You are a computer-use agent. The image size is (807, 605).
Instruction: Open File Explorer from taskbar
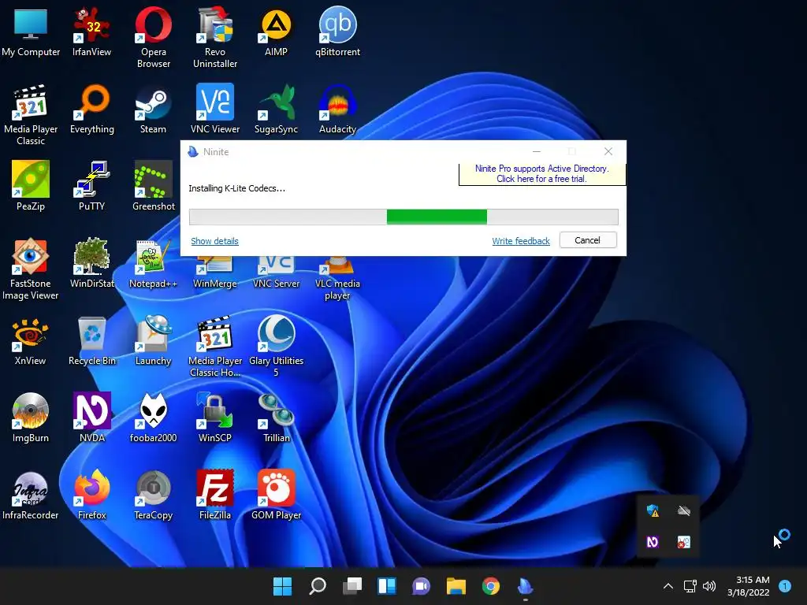456,586
